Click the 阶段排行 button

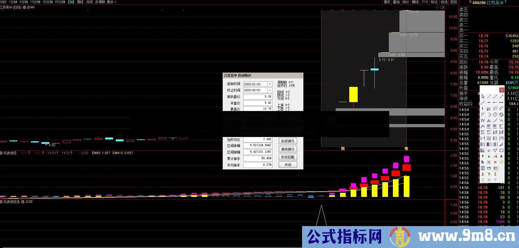(288, 141)
